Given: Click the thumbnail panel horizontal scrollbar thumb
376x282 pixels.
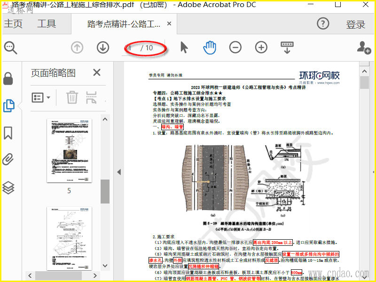Looking at the screenshot, I should pos(58,275).
